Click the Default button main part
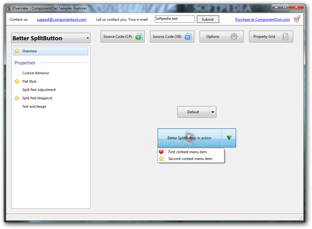Screen dimensions: 312x229 193,112
